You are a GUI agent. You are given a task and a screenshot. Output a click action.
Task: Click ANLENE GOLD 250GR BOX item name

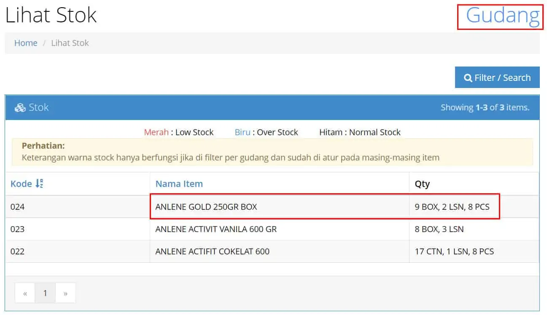tap(206, 207)
